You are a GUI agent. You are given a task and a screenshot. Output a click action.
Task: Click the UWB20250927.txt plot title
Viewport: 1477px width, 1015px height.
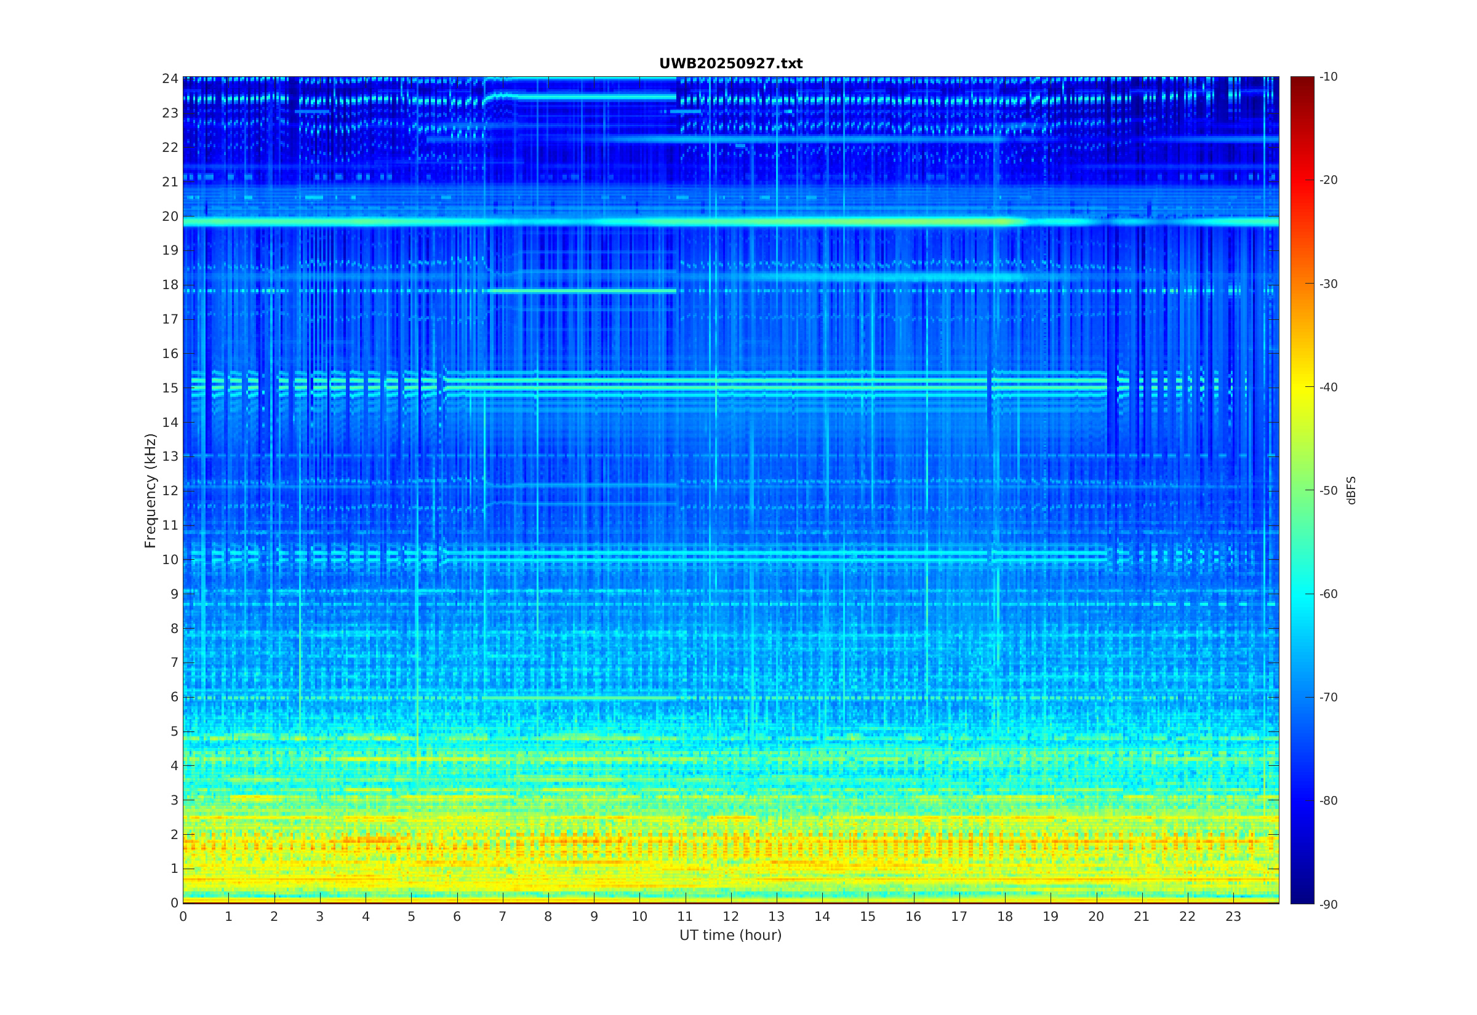tap(730, 63)
